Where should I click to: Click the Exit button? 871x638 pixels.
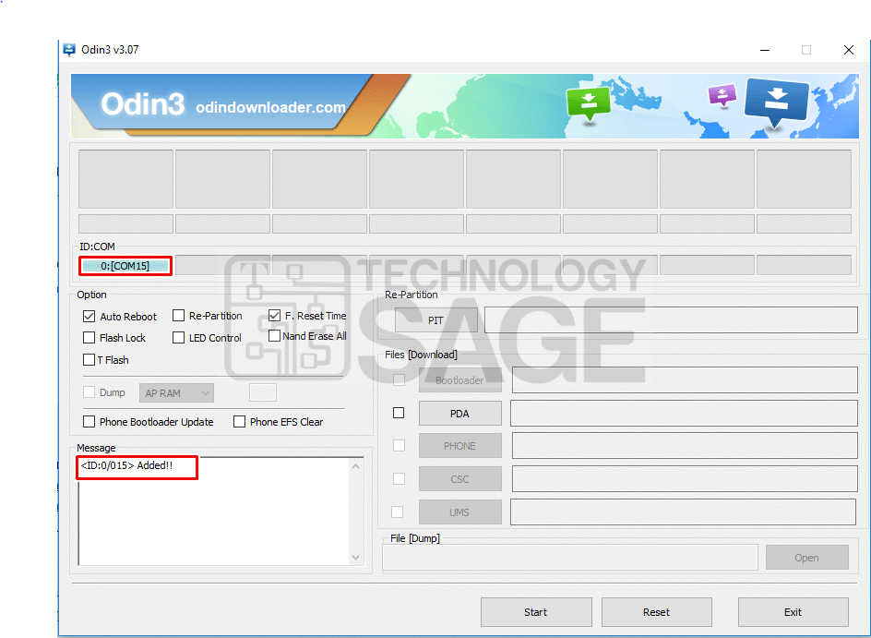tap(793, 612)
